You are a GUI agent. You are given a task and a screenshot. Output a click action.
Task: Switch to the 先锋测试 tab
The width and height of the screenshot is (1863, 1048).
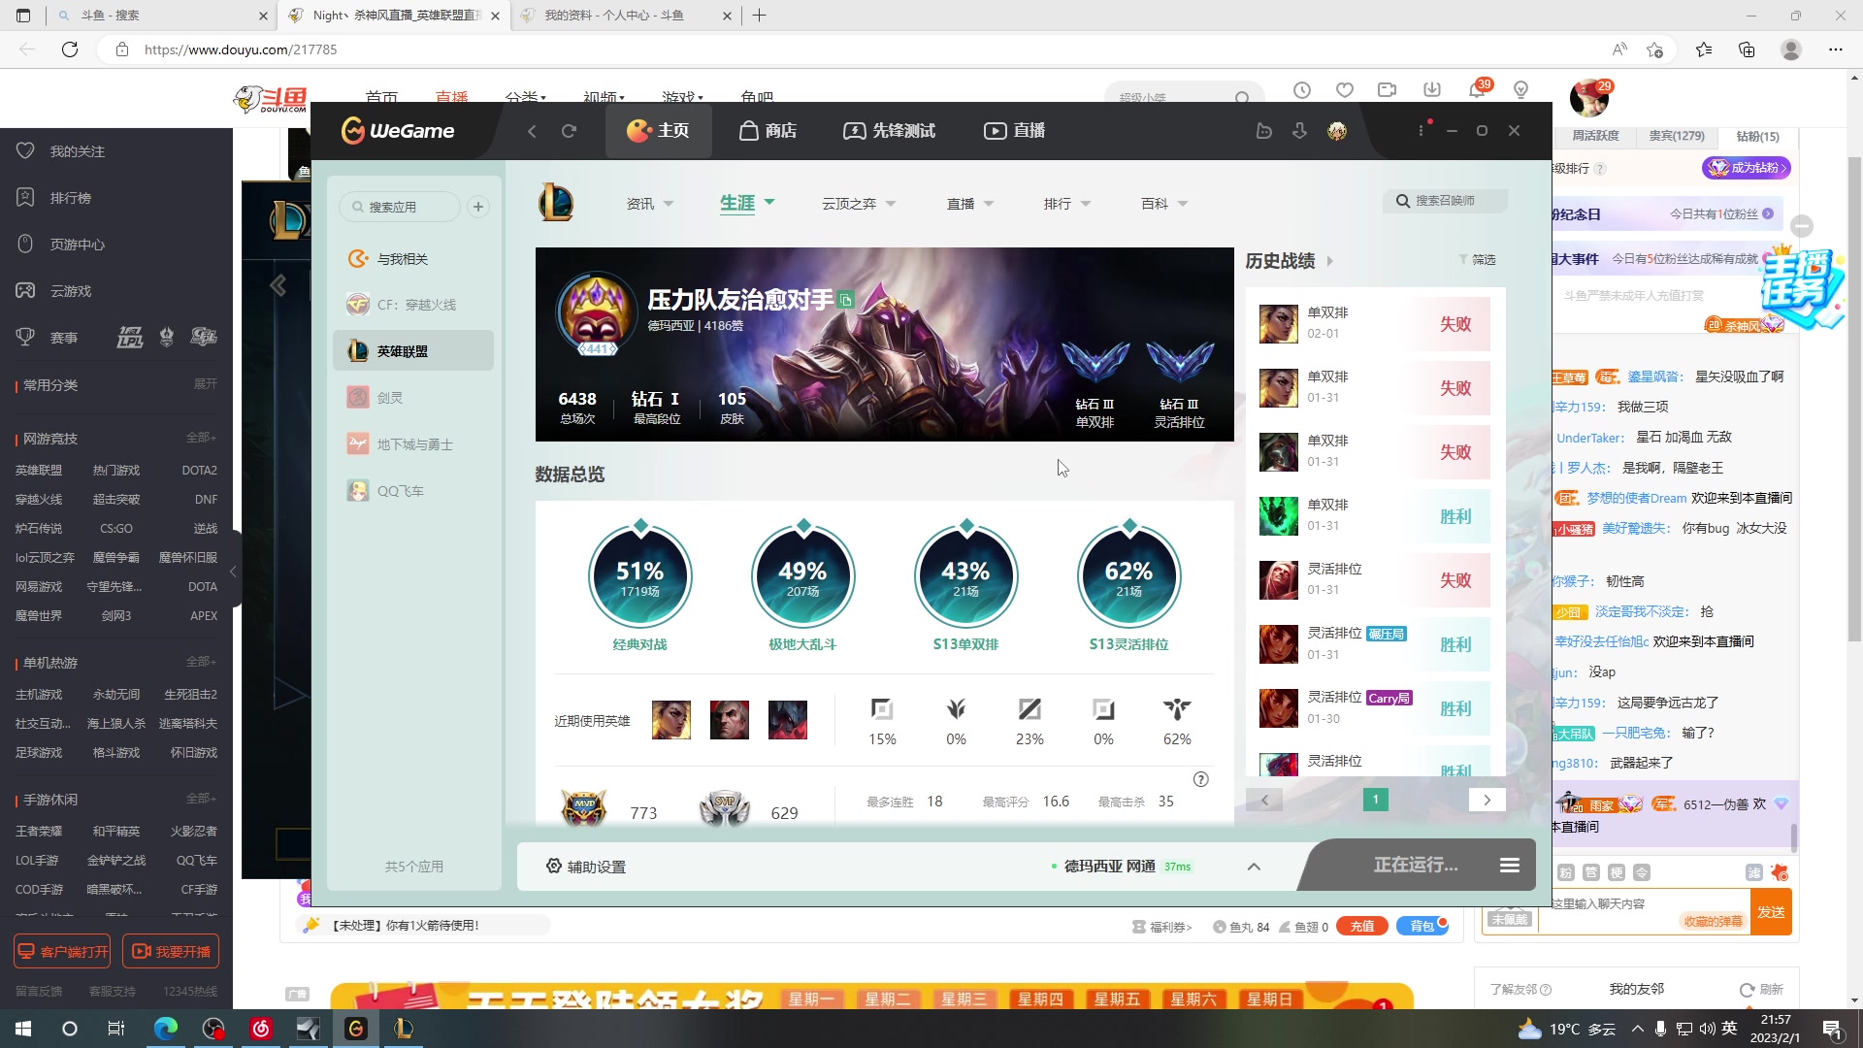click(x=889, y=131)
